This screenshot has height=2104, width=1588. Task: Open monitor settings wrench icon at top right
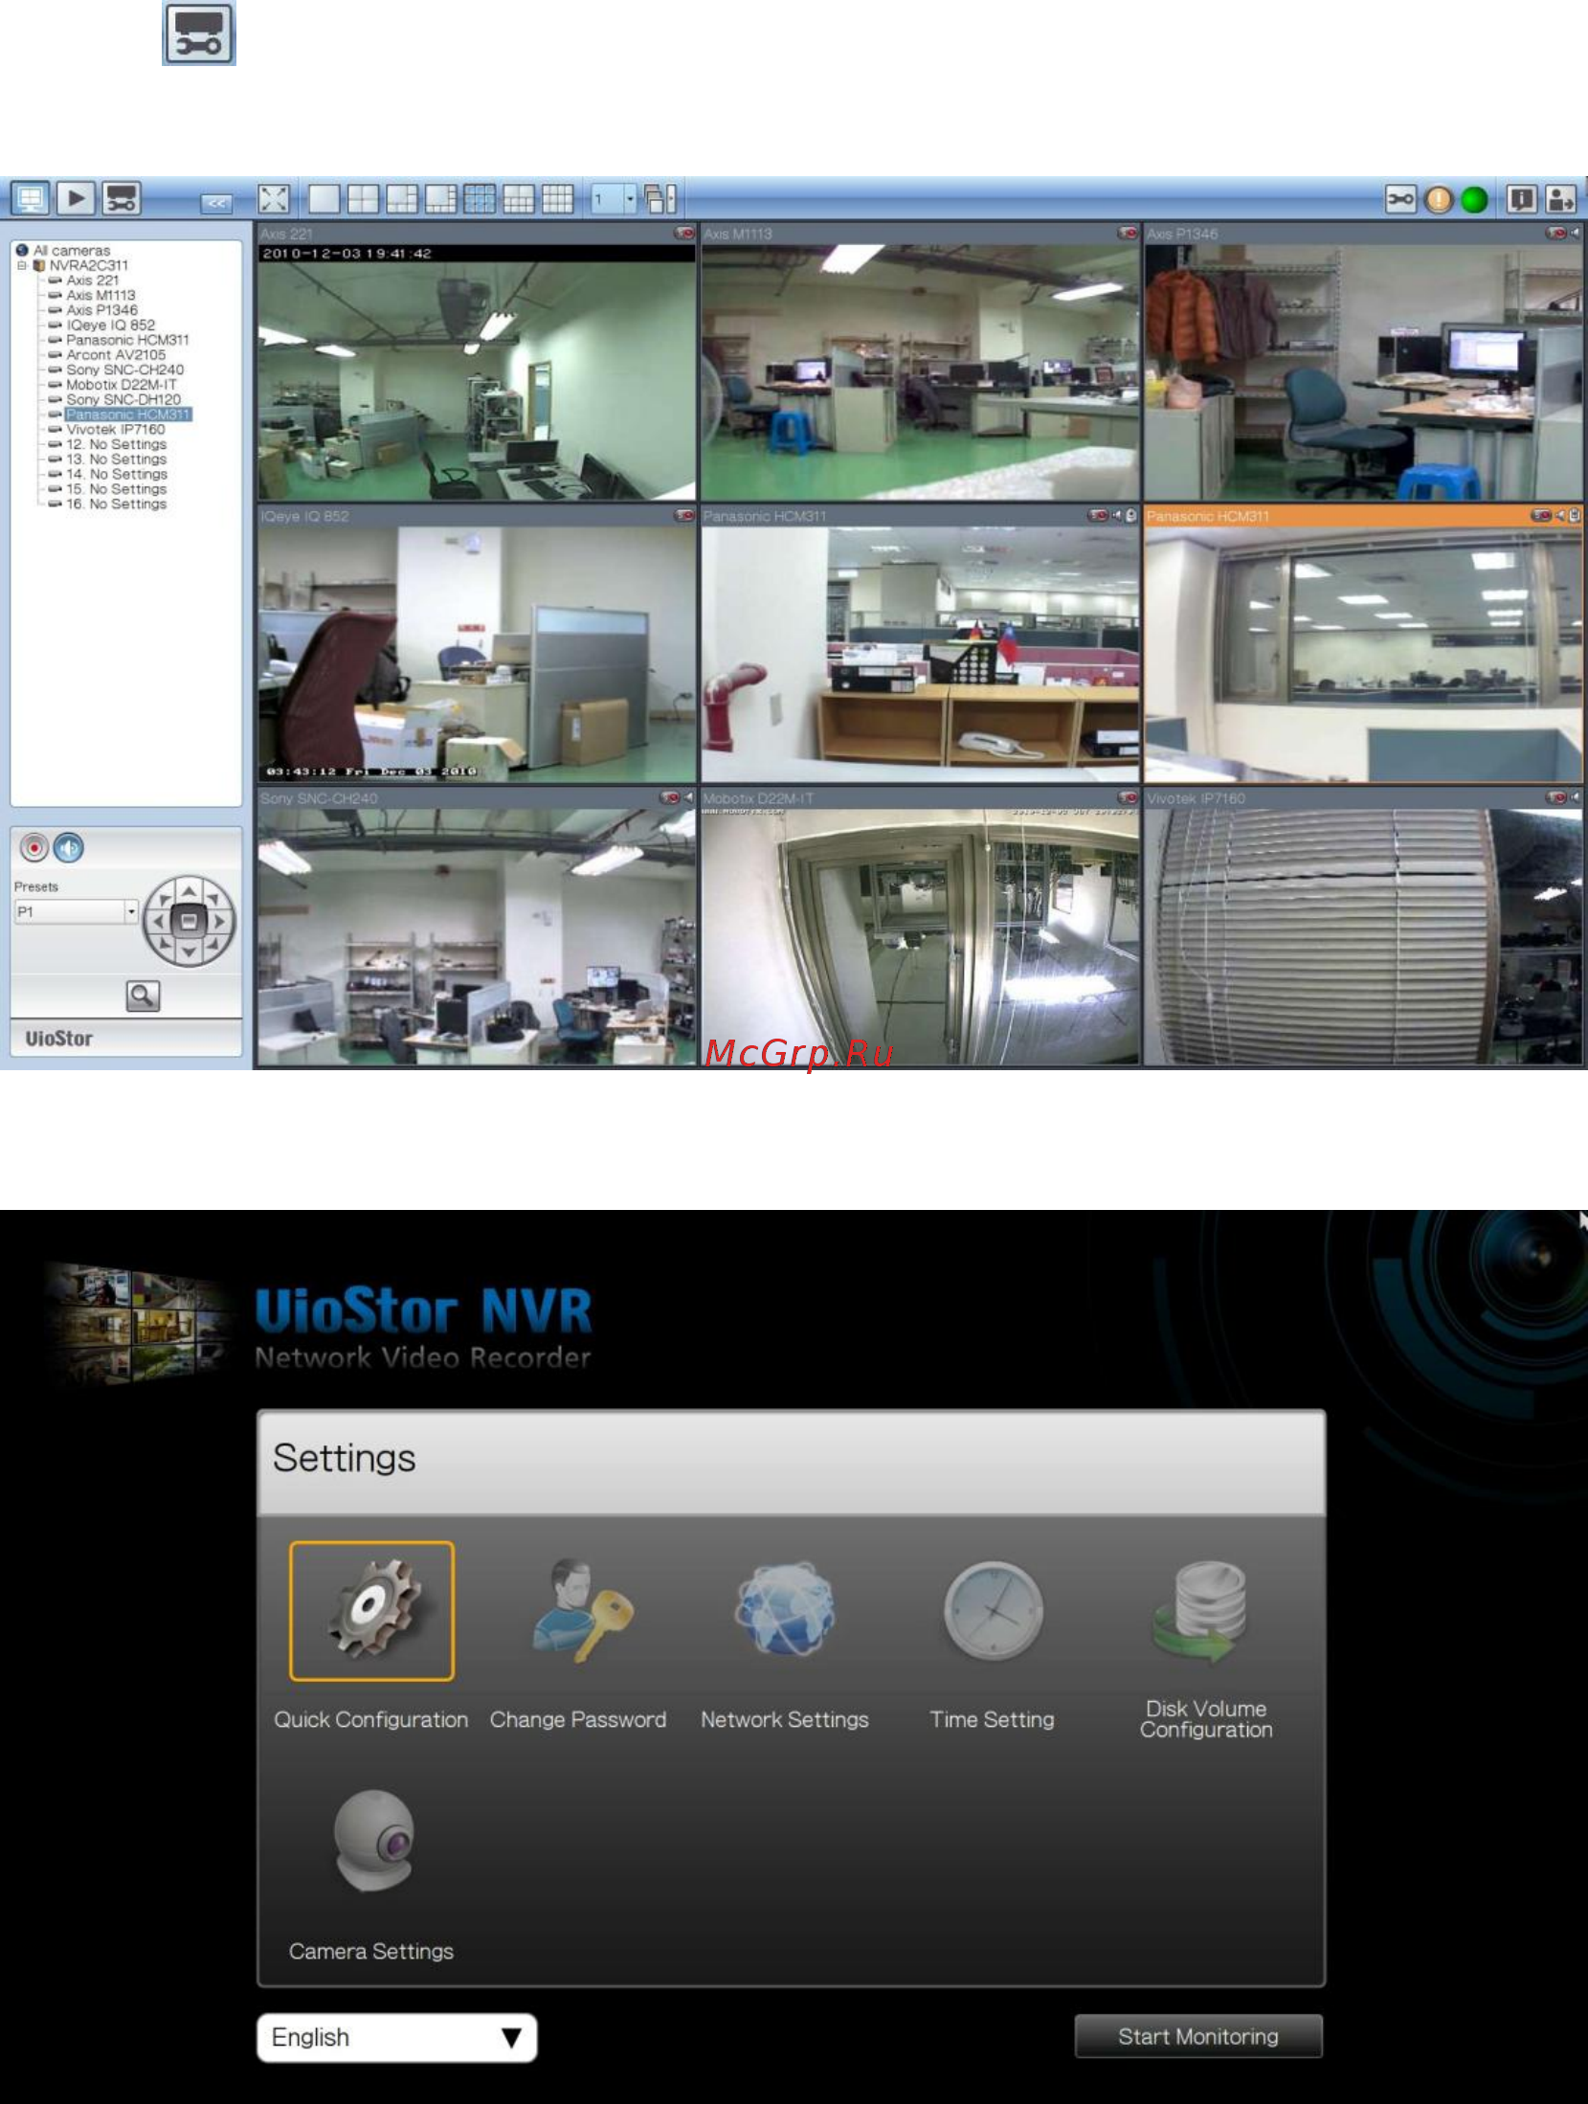pos(1400,199)
